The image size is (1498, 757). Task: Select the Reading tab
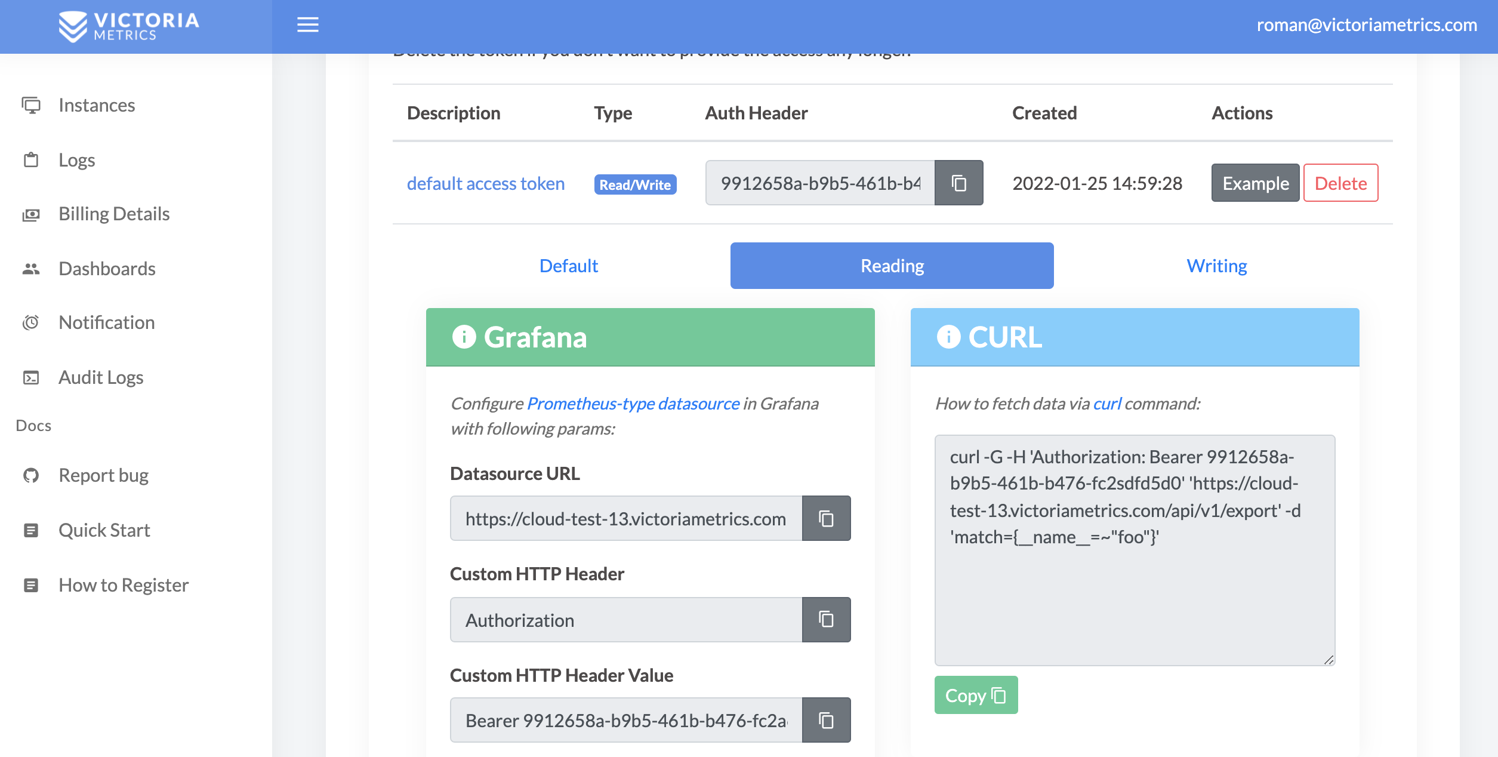pyautogui.click(x=892, y=266)
